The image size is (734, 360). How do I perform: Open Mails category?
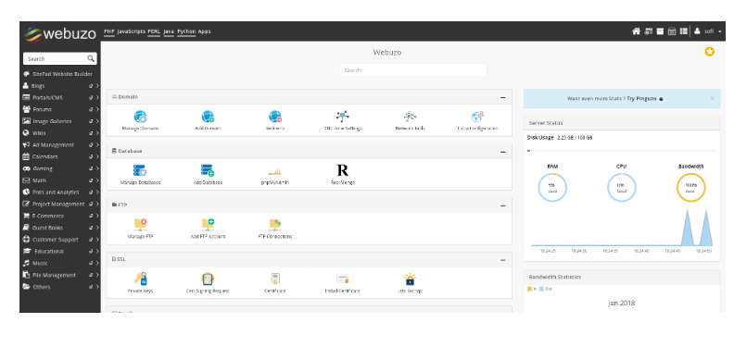[x=39, y=180]
